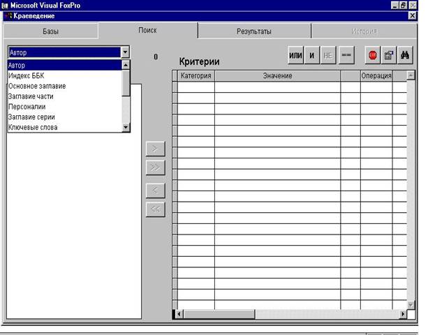Click the == equals operator button

[346, 55]
